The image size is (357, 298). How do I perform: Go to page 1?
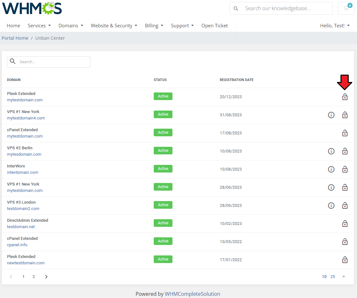click(x=23, y=277)
